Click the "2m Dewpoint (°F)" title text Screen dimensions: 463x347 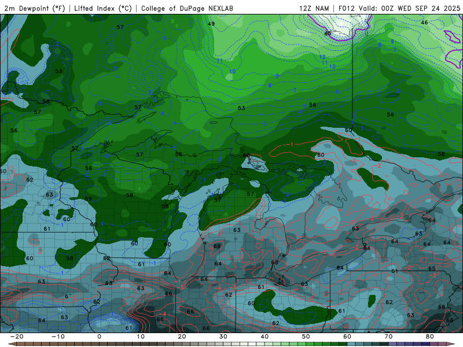(34, 8)
